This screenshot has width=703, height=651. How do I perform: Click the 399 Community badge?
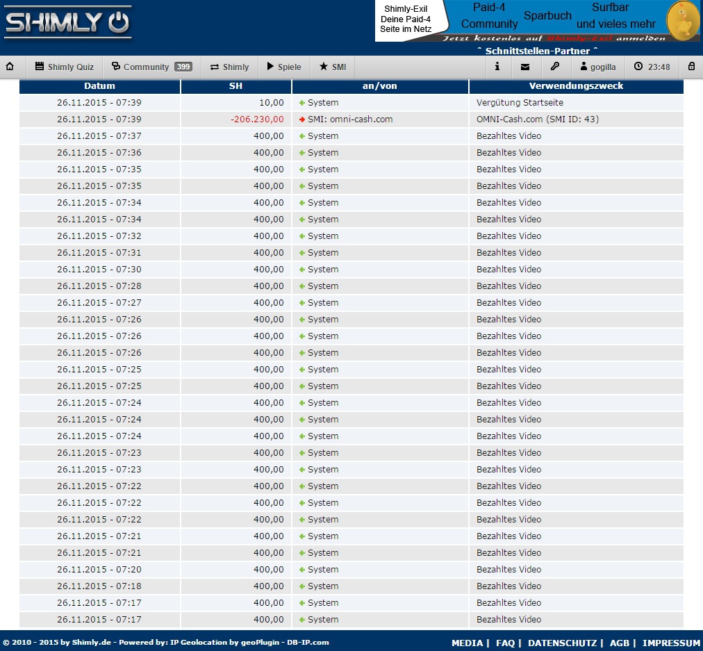183,67
